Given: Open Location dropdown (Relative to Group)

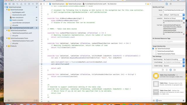Looking at the screenshot, I should pos(174,18).
